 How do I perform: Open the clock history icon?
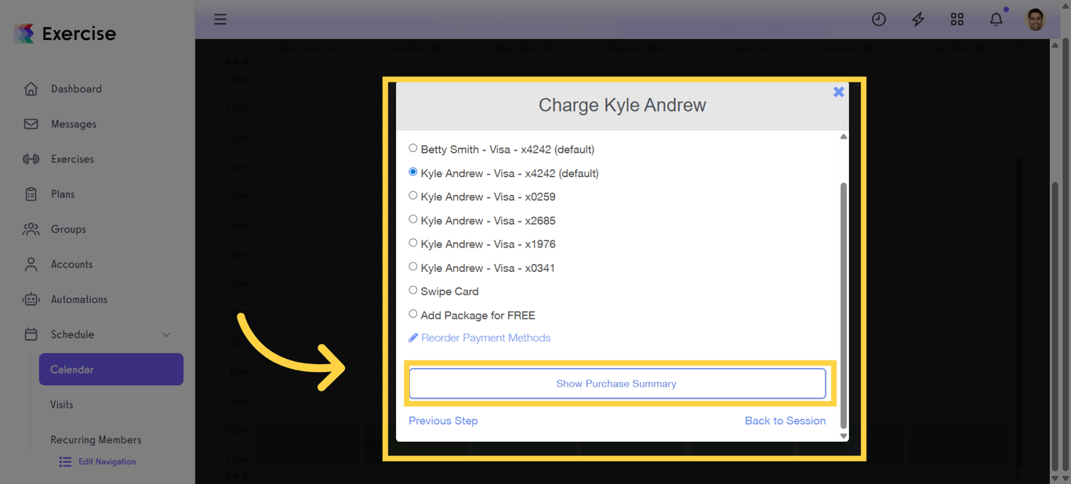(879, 20)
